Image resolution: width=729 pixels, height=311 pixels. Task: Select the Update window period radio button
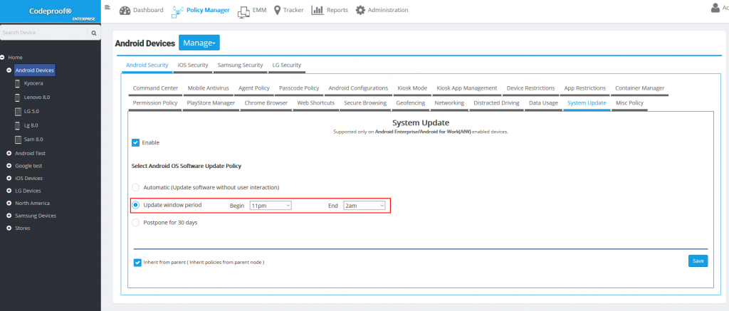pos(136,205)
